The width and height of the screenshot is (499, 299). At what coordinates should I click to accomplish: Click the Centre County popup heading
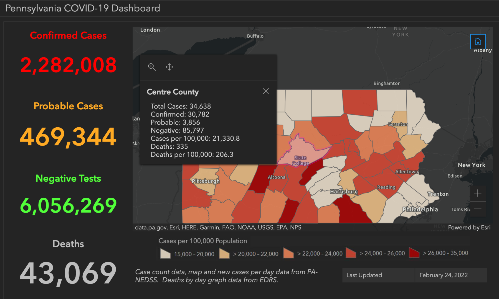pos(173,92)
